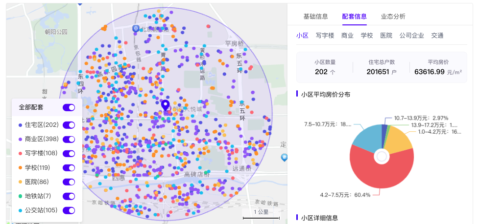Screen dimensions: 478x224
Task: Open the 交通 category link
Action: click(437, 36)
